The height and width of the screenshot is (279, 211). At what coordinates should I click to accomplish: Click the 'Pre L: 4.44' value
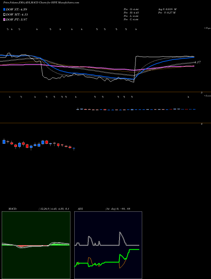(131, 16)
